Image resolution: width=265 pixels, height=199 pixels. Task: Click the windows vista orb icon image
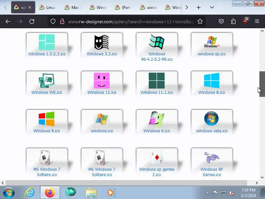tap(211, 118)
